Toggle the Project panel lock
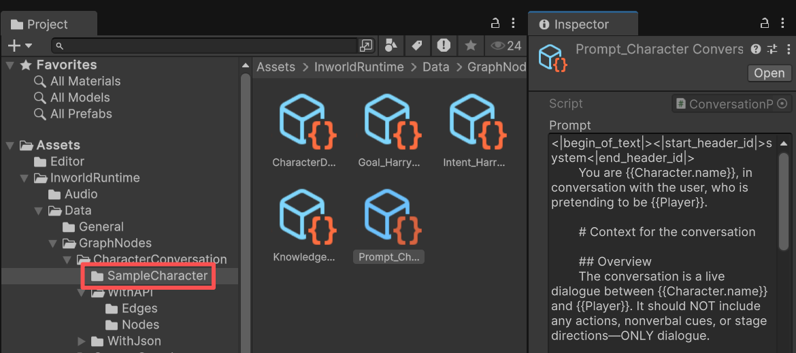The height and width of the screenshot is (353, 796). (496, 24)
